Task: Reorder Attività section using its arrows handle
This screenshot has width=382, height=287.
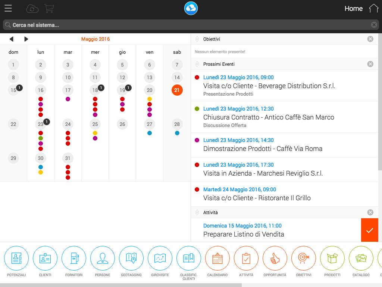Action: pyautogui.click(x=197, y=213)
